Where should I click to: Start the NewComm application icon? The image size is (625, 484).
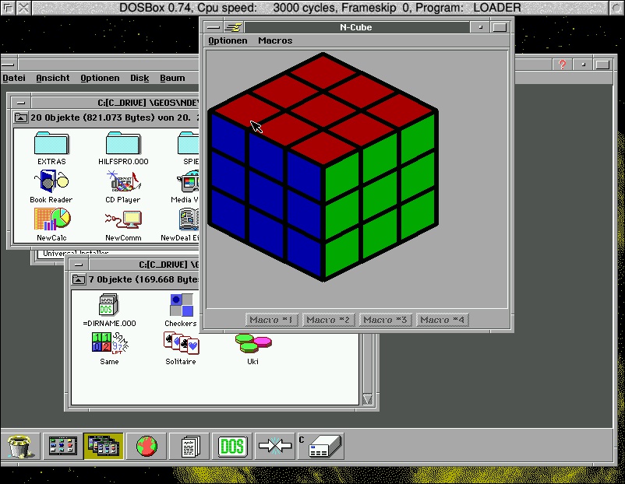click(x=123, y=219)
